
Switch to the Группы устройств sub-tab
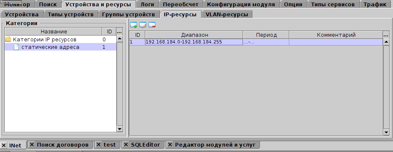[x=128, y=15]
